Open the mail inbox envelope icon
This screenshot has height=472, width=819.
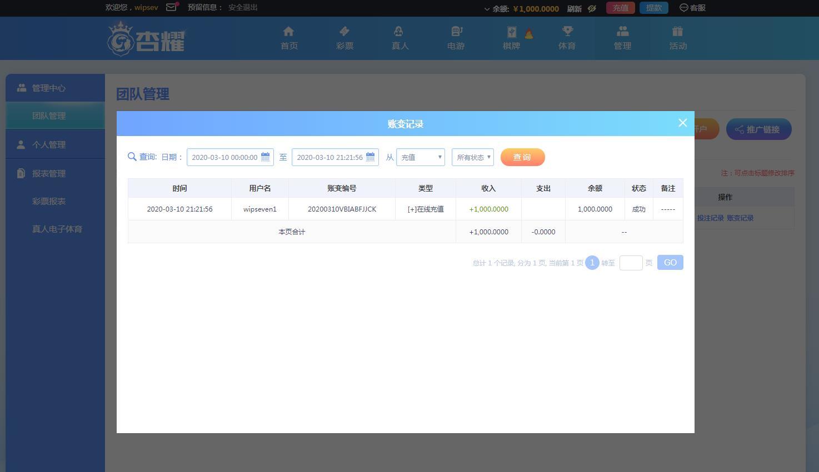[x=172, y=7]
